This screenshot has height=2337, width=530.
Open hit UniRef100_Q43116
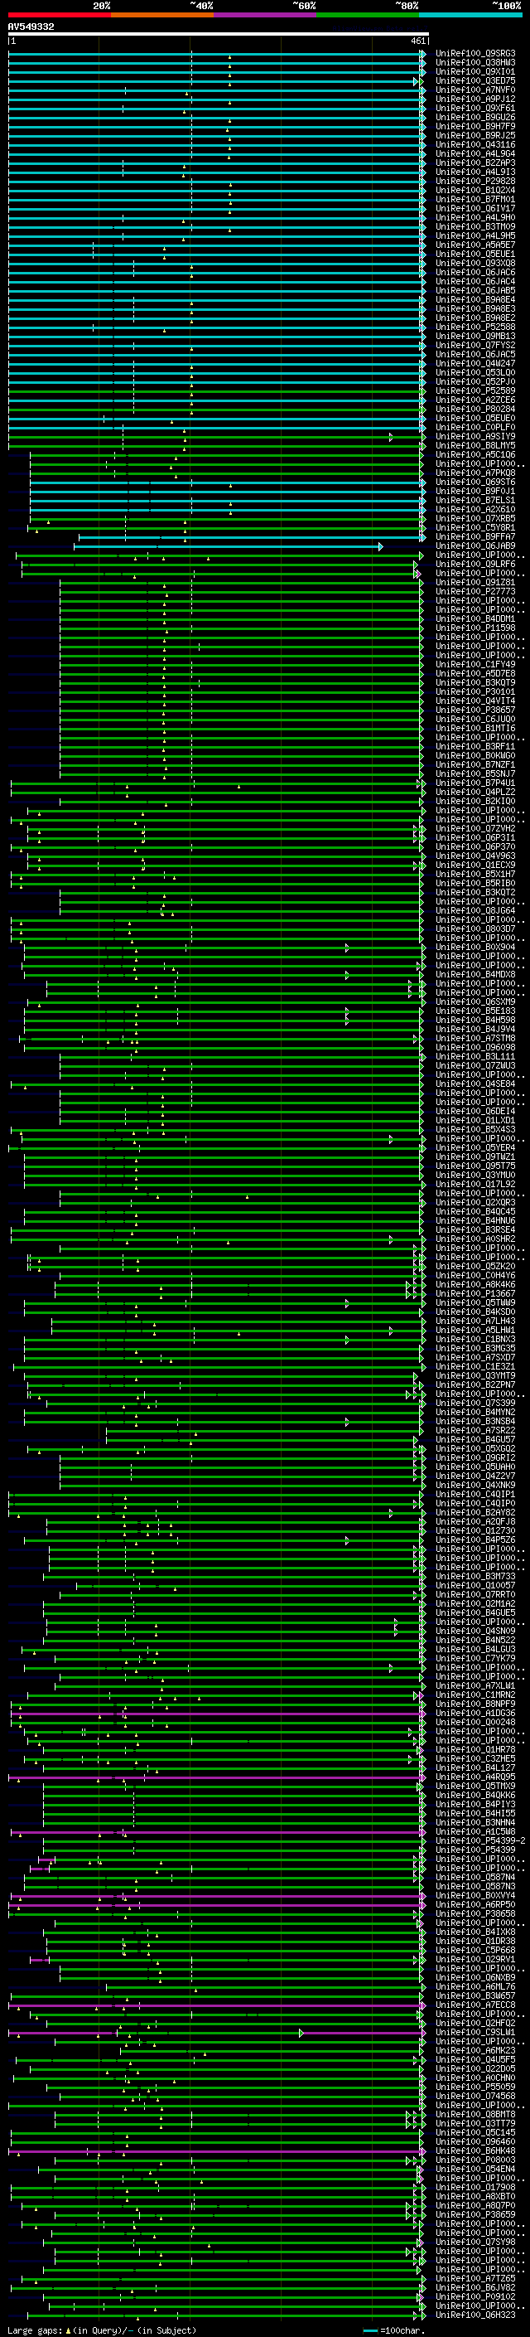(475, 144)
